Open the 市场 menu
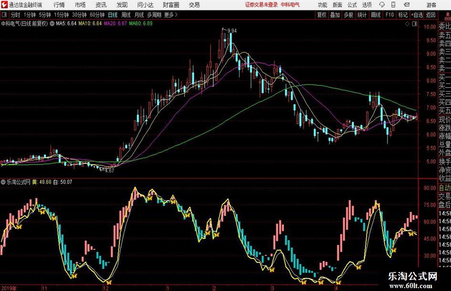The width and height of the screenshot is (451, 291). click(80, 5)
